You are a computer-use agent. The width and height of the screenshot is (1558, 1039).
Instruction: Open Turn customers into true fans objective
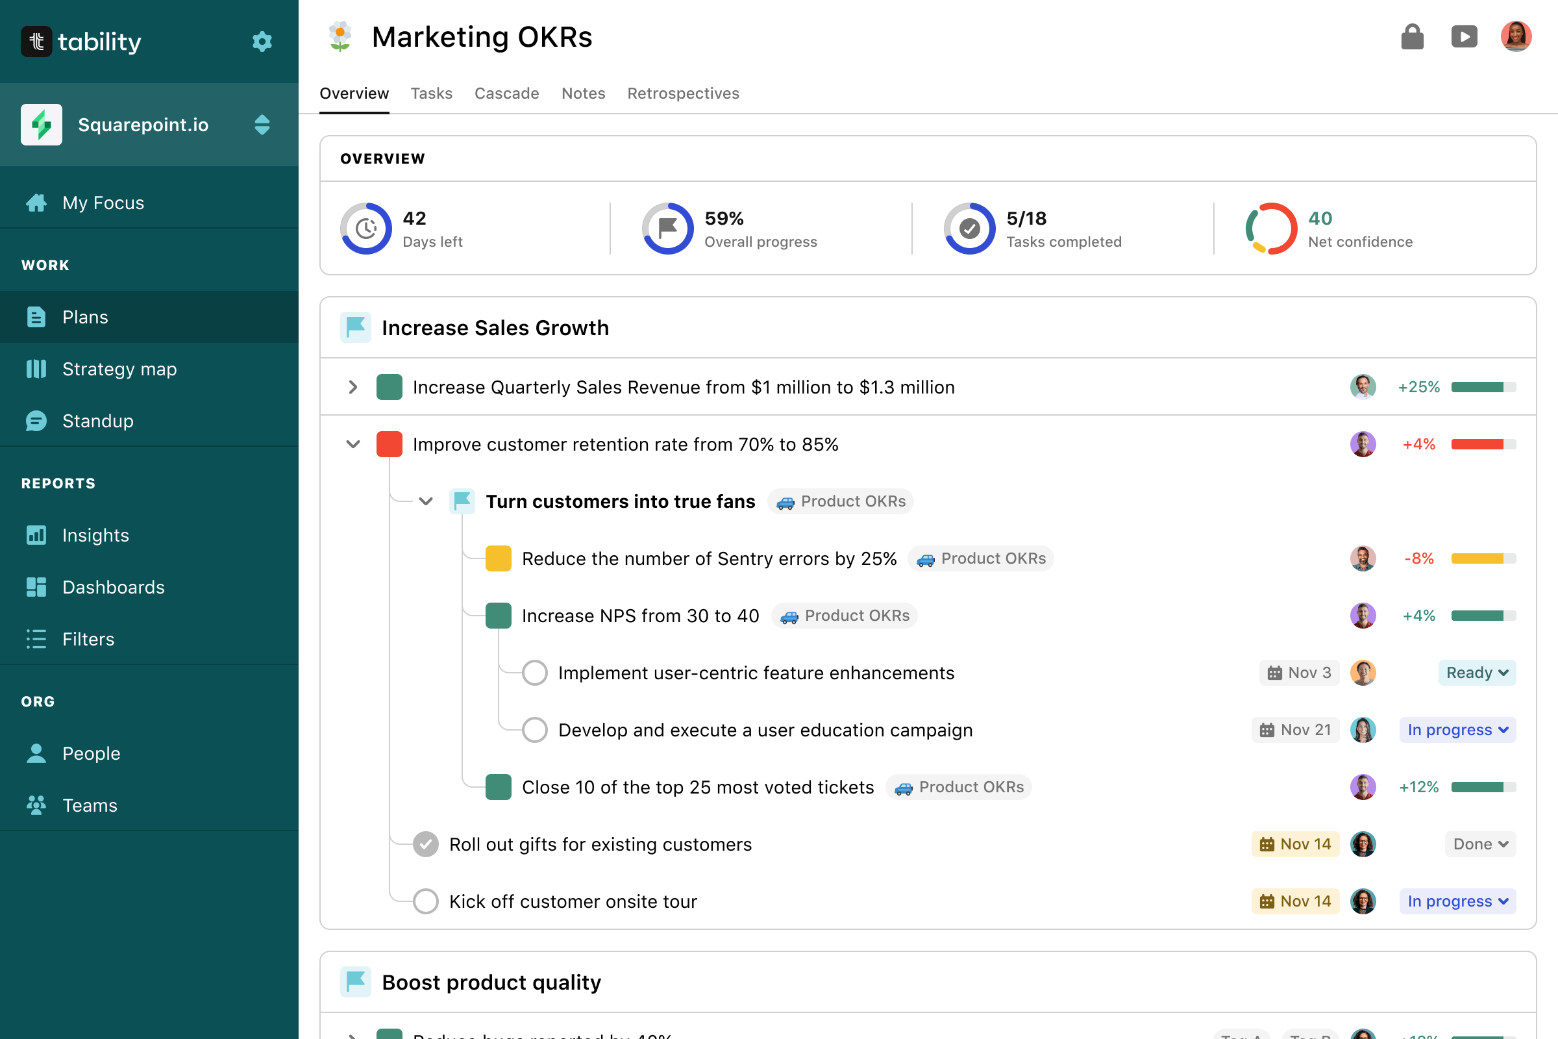[620, 501]
